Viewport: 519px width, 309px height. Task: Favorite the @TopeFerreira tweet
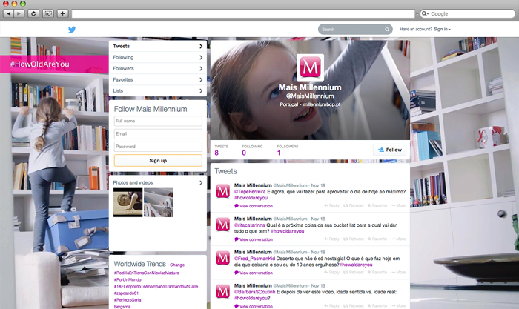(377, 205)
